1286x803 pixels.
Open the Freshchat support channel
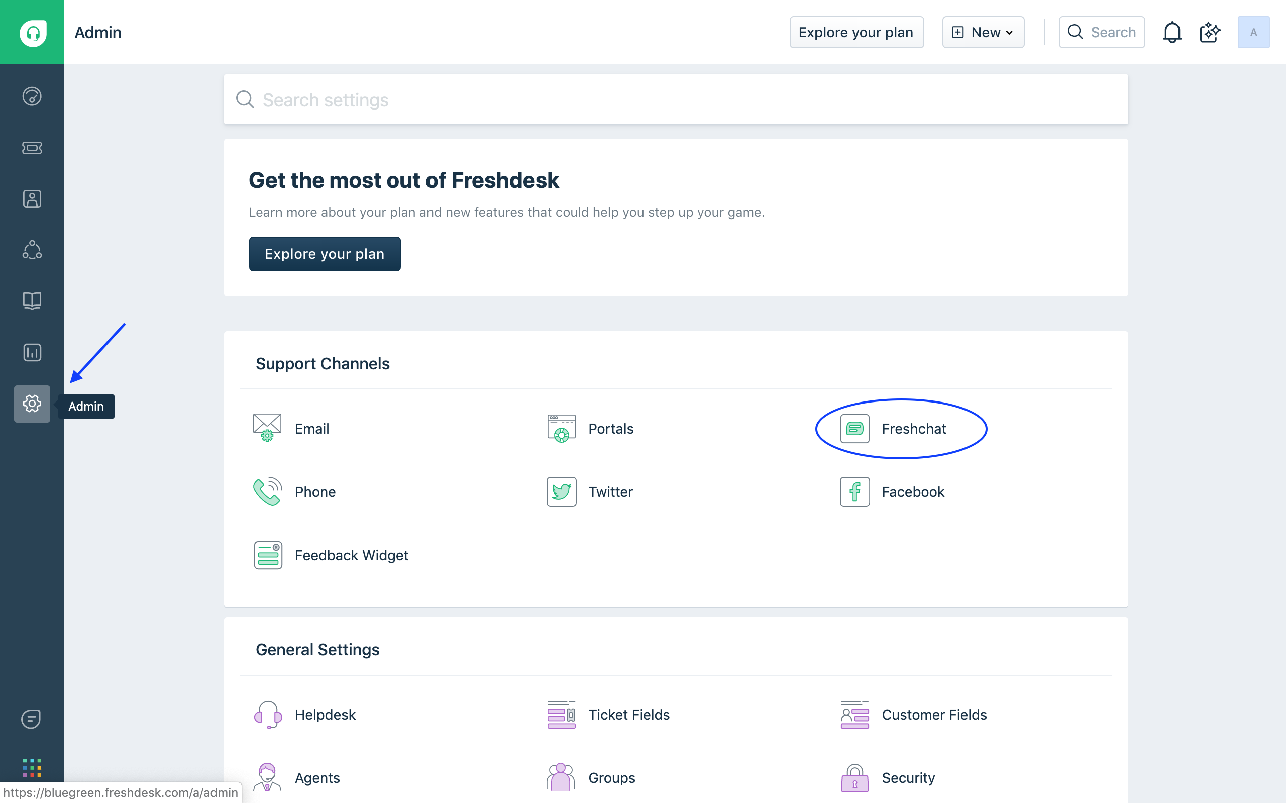pyautogui.click(x=913, y=429)
